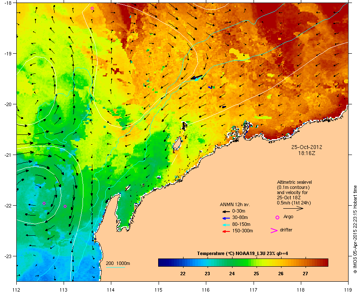361x292 pixels.
Task: Click the time label 18:16Z
Action: point(307,153)
